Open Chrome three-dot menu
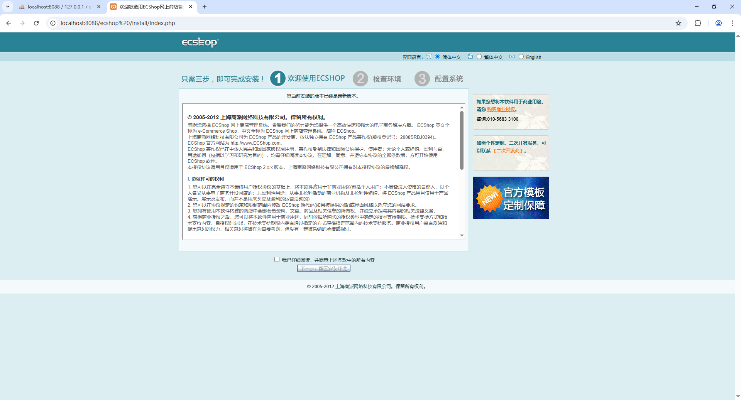741x400 pixels. 733,23
